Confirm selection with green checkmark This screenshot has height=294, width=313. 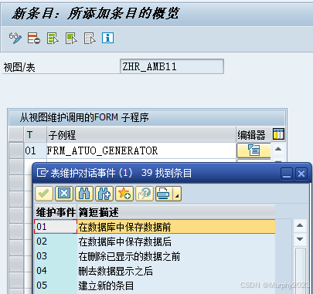[44, 194]
